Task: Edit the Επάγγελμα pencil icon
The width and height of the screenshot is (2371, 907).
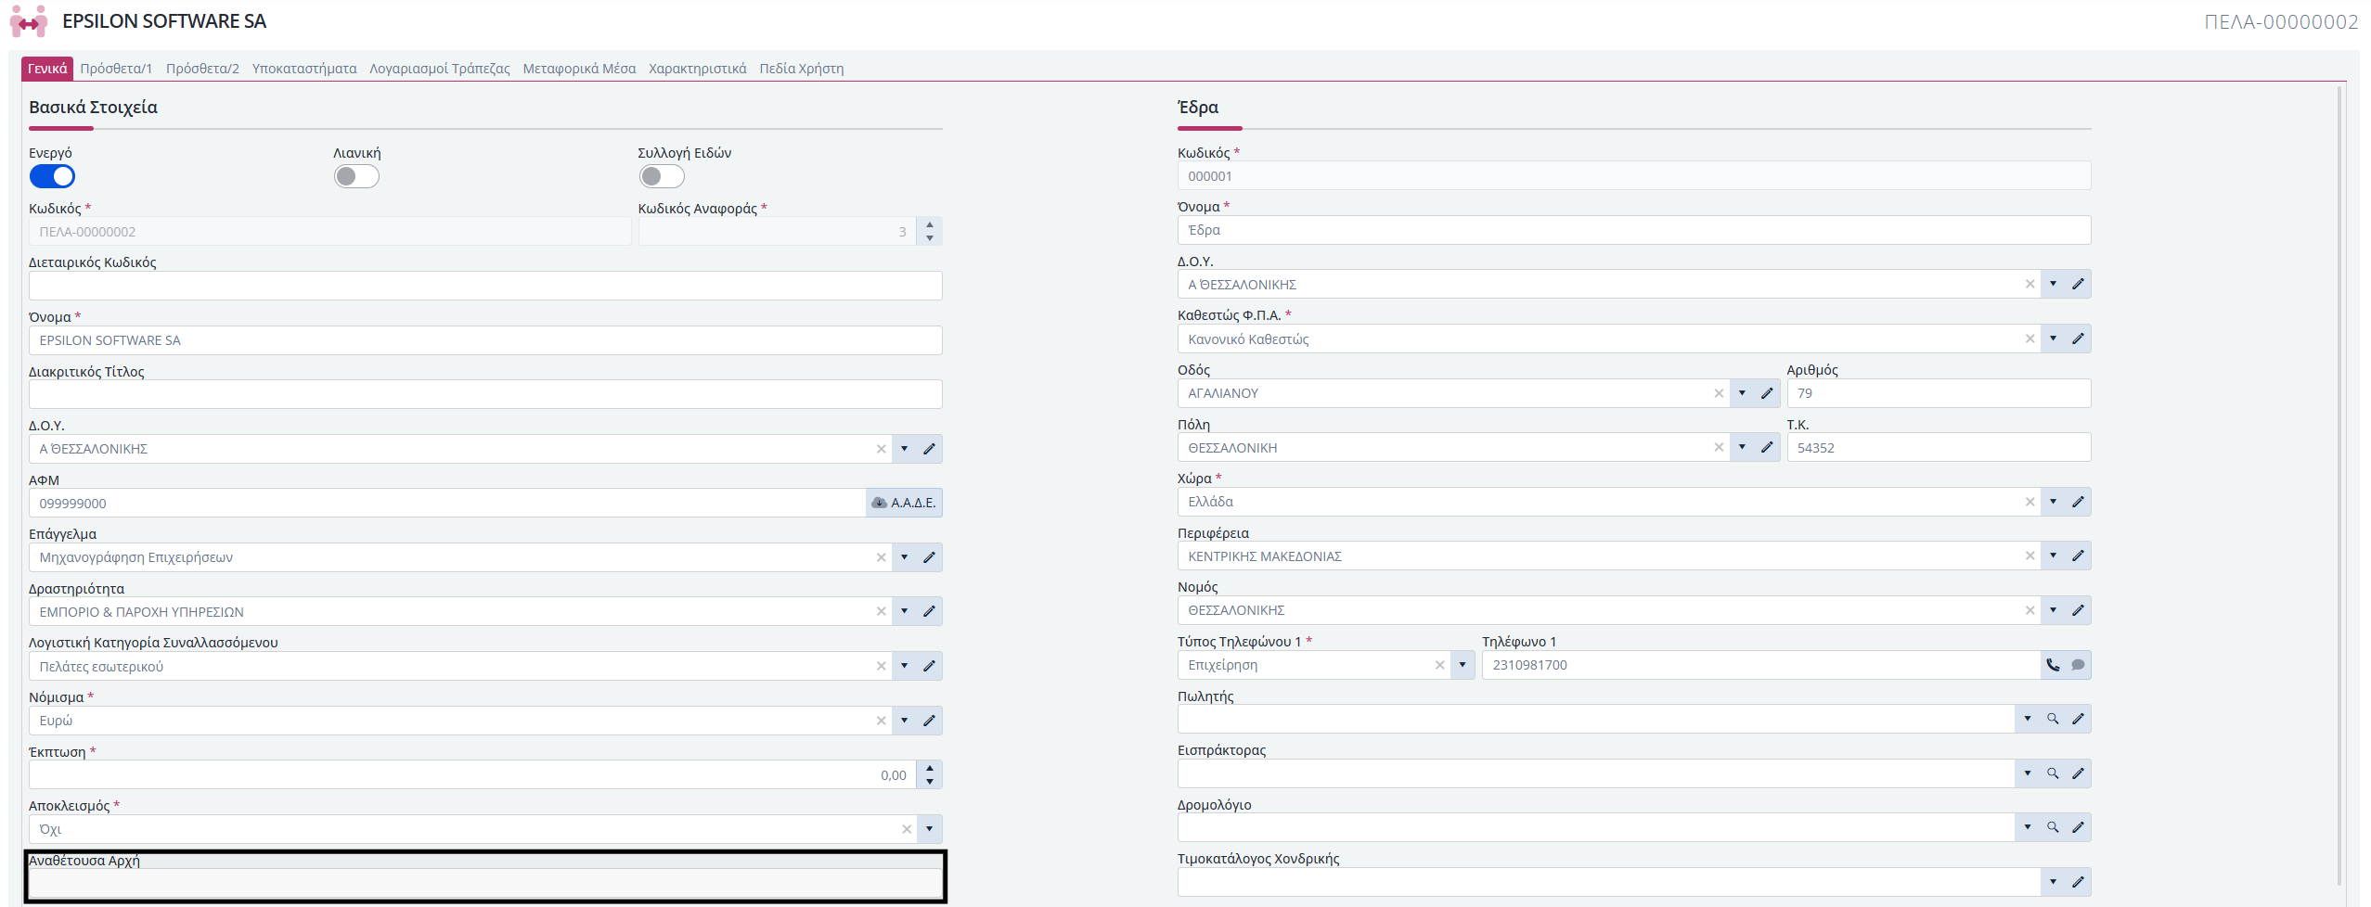Action: click(x=929, y=557)
